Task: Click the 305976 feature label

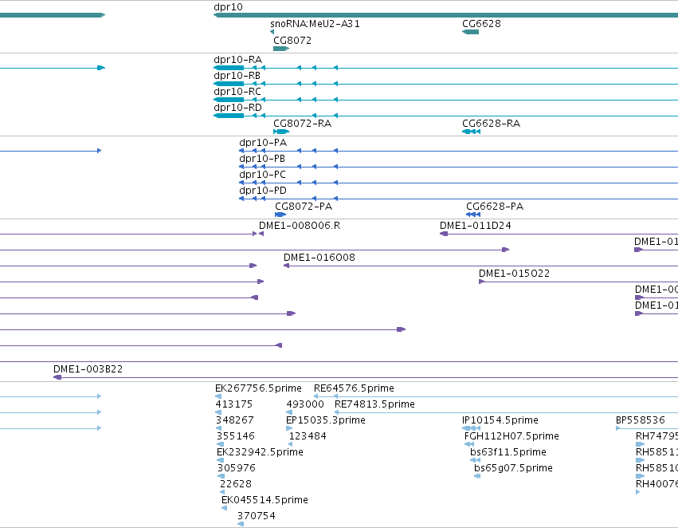Action: coord(236,469)
